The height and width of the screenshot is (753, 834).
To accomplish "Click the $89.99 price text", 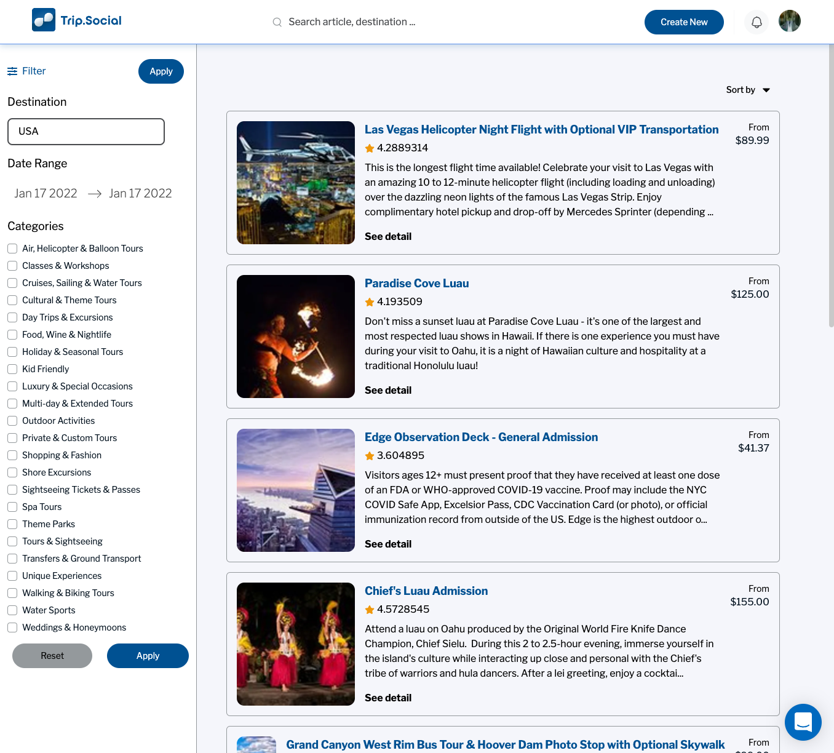I will coord(752,141).
